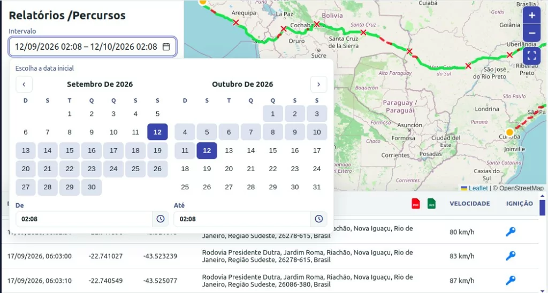This screenshot has width=548, height=293.
Task: Click the De time input field
Action: (x=84, y=219)
